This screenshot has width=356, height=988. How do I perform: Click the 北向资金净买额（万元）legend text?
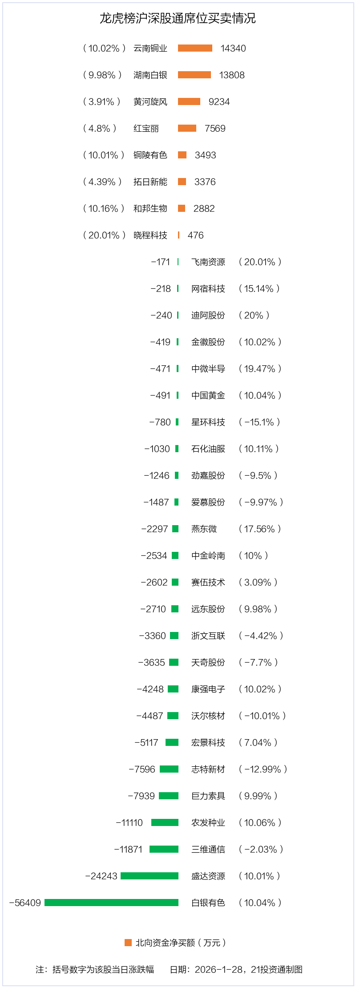tap(181, 942)
